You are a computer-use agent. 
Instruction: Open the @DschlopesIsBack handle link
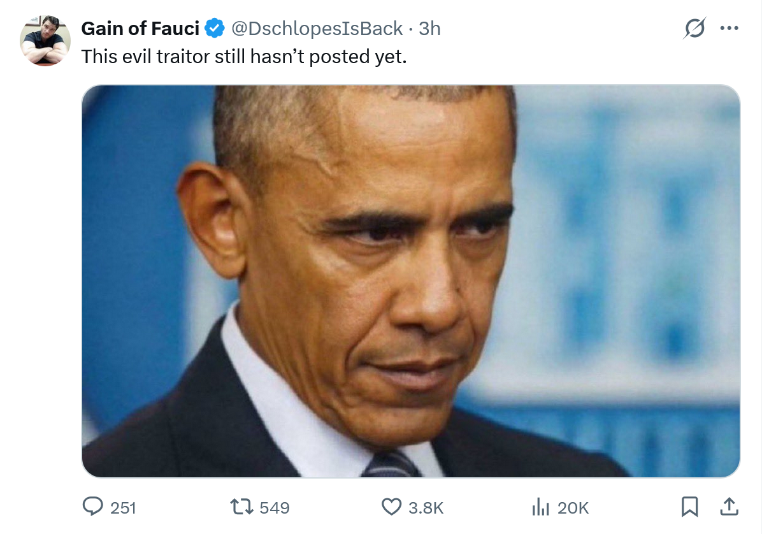click(x=316, y=29)
